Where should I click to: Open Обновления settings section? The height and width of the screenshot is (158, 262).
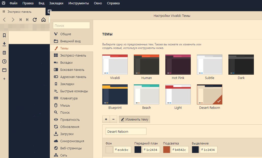pos(71,127)
